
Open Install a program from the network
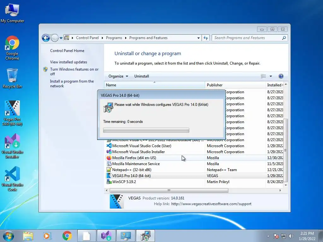click(x=72, y=84)
